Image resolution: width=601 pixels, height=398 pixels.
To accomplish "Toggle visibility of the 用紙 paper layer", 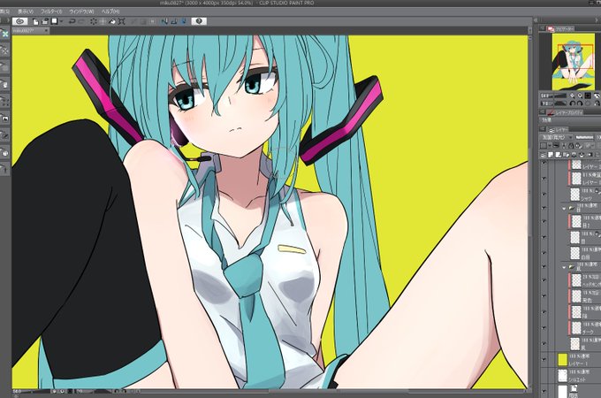I will click(544, 391).
